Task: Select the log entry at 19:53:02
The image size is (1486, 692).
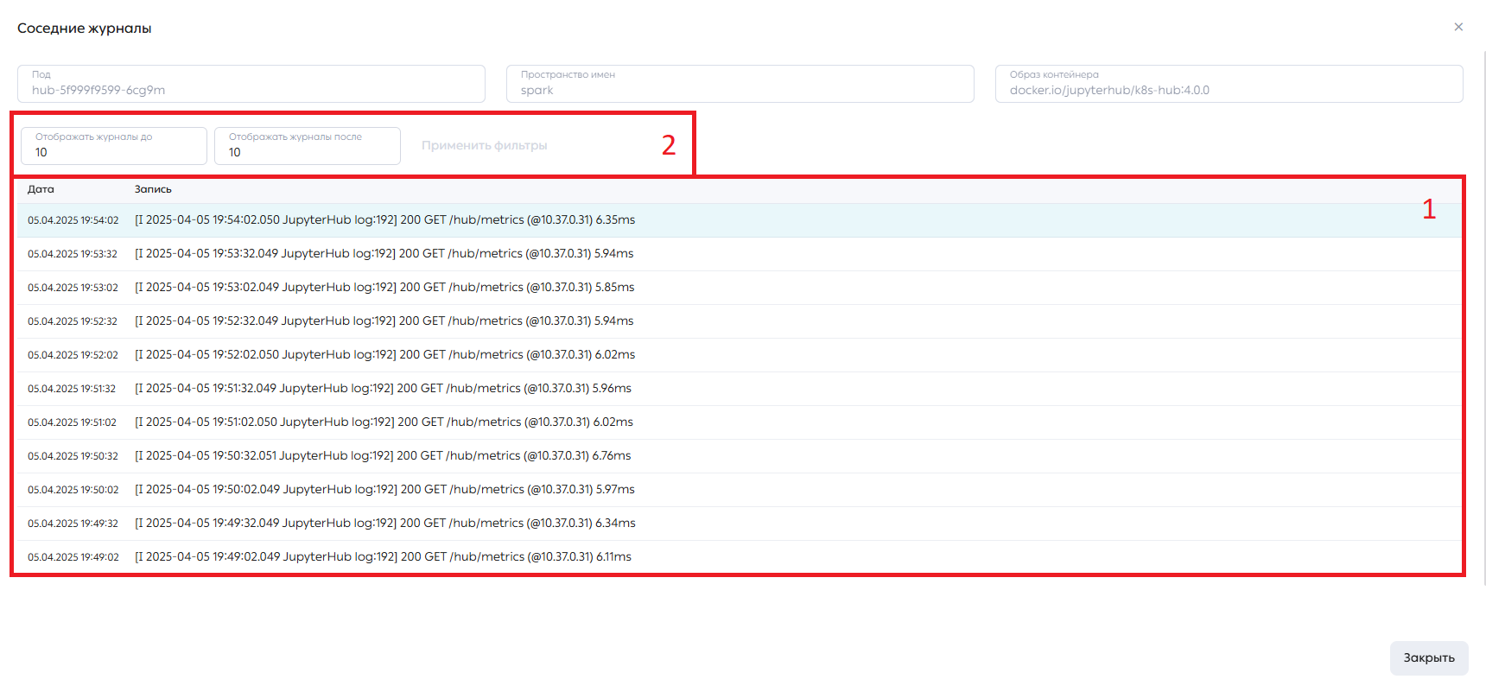Action: click(x=739, y=288)
